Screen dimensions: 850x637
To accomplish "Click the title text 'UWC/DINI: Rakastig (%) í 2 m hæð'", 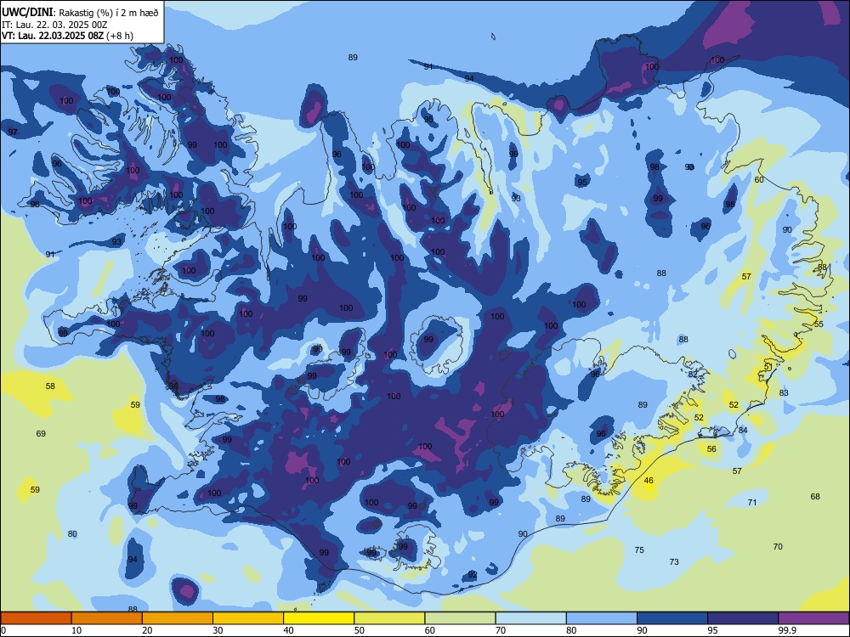I will pos(80,13).
